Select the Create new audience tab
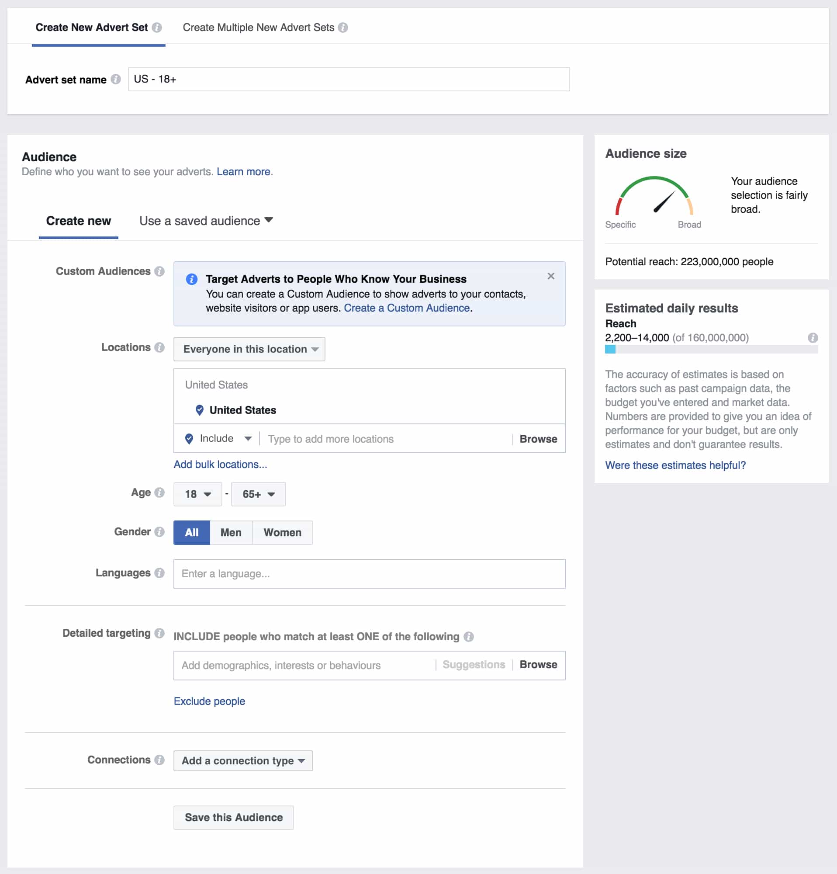 (79, 221)
